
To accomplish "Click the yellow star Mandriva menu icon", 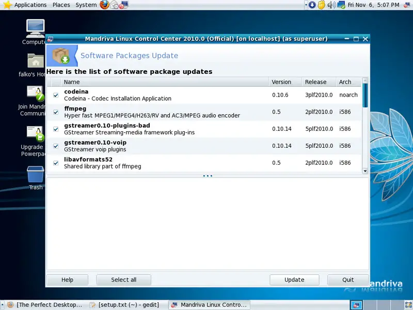I will (7, 5).
